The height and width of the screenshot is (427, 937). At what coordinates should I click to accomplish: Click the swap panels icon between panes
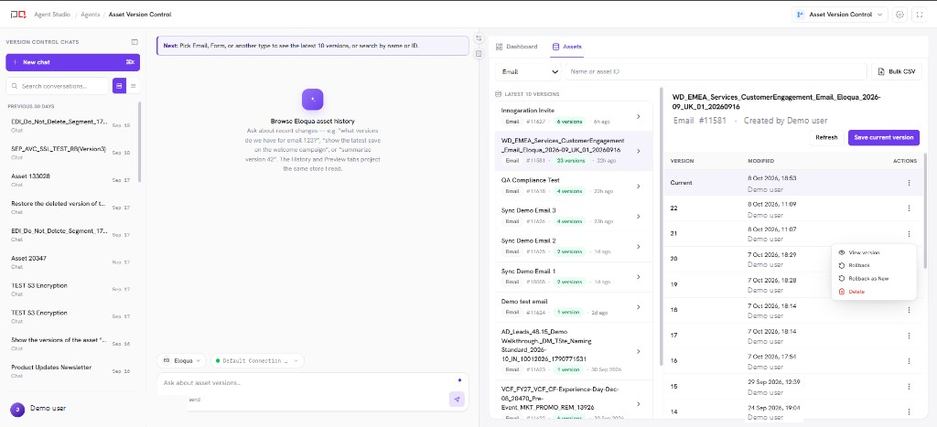(479, 38)
